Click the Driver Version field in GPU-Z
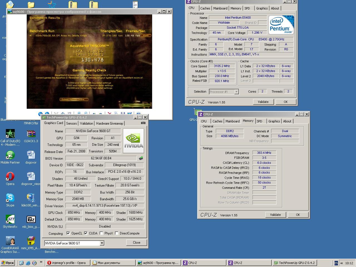 pyautogui.click(x=105, y=206)
